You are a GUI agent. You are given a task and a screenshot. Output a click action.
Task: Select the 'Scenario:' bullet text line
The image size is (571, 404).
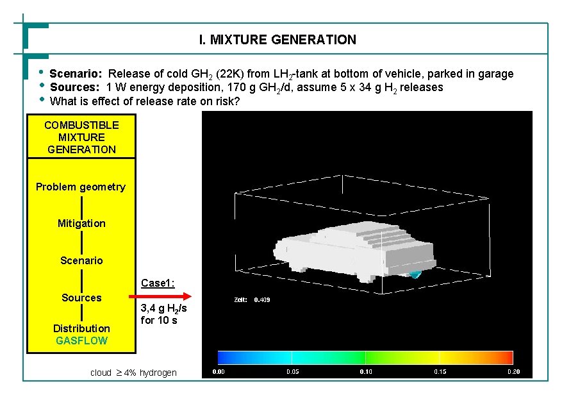tap(281, 74)
